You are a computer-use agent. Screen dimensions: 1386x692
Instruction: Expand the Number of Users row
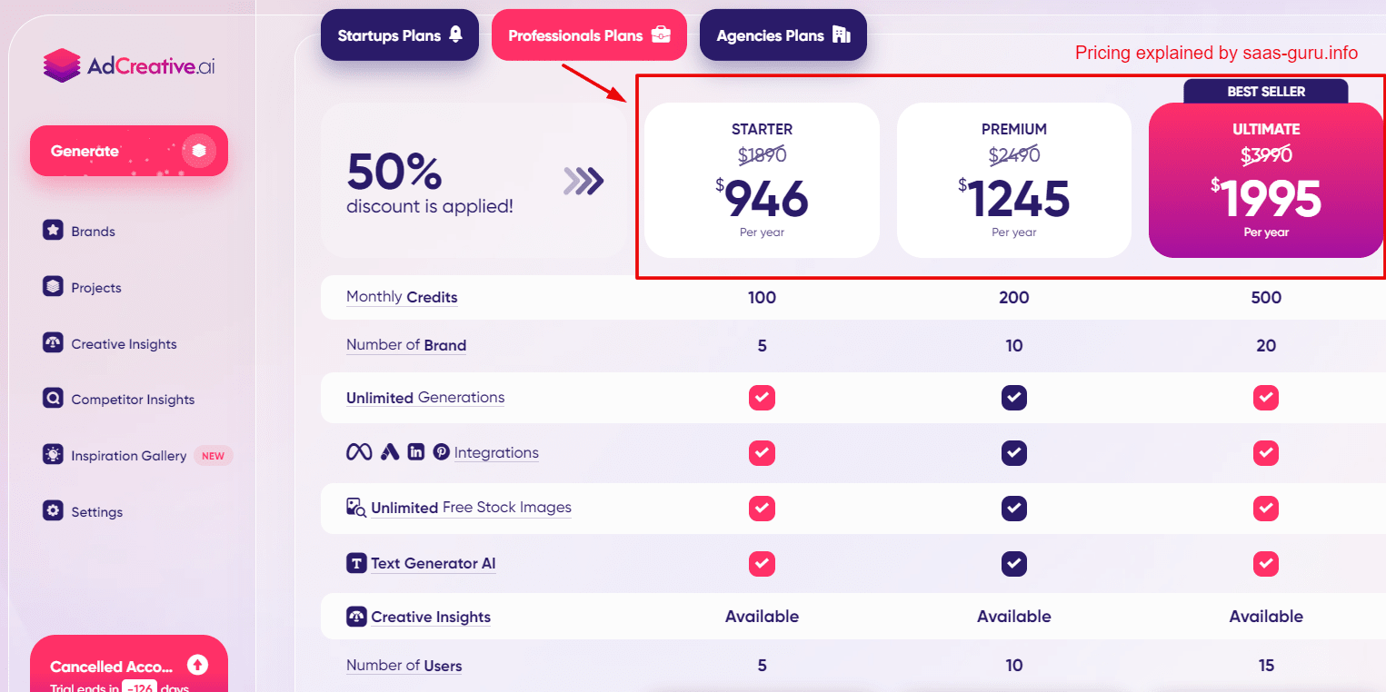(x=404, y=666)
